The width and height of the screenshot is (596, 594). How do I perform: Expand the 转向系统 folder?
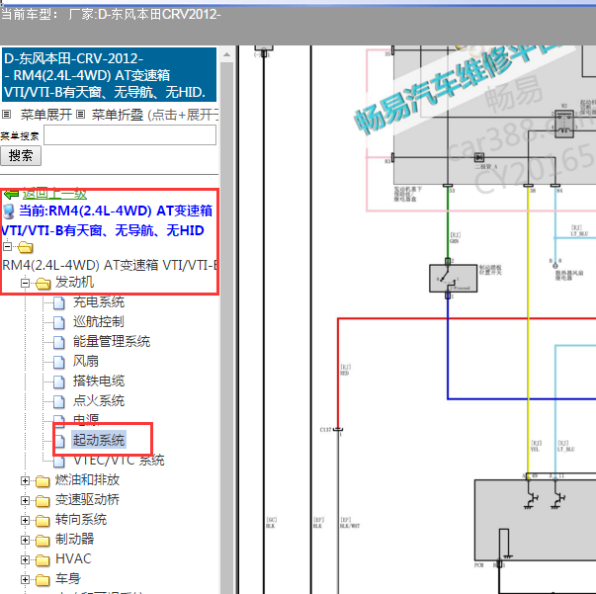pyautogui.click(x=25, y=520)
